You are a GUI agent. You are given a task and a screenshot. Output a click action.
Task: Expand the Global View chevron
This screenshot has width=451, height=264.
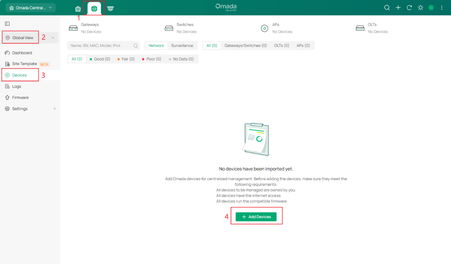(53, 37)
